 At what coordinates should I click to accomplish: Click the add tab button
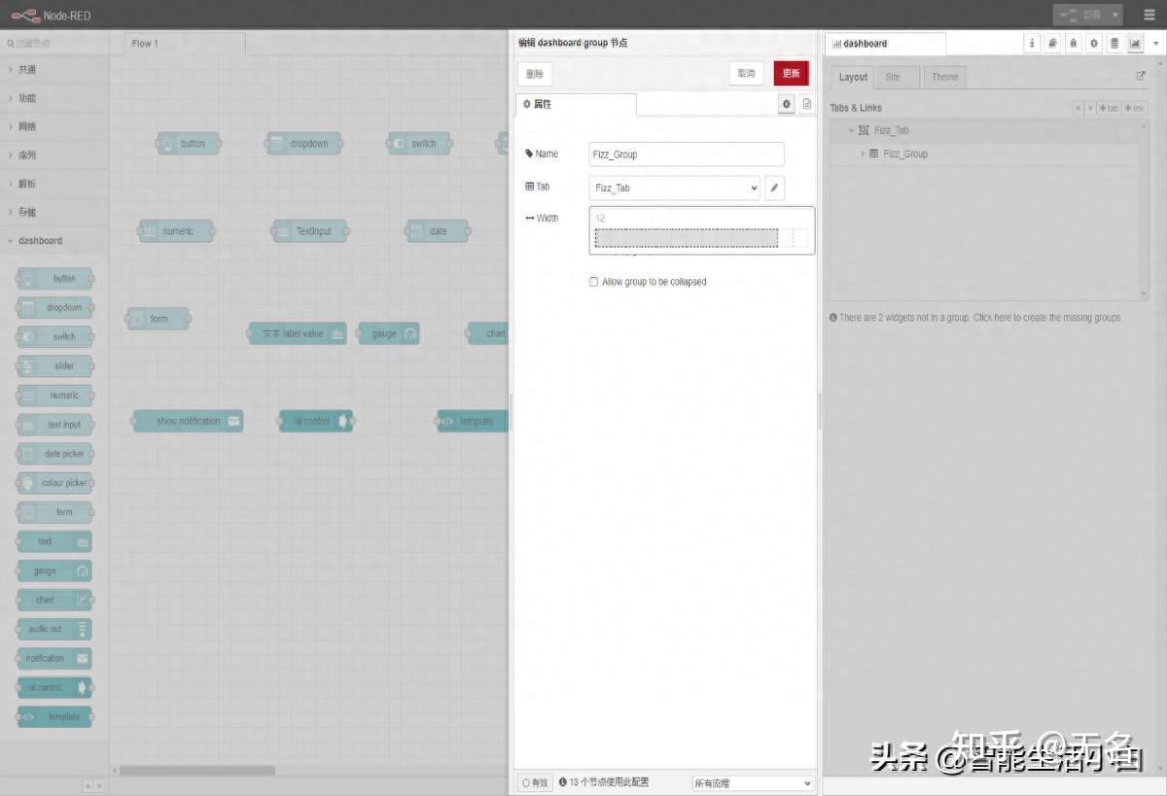point(1109,108)
